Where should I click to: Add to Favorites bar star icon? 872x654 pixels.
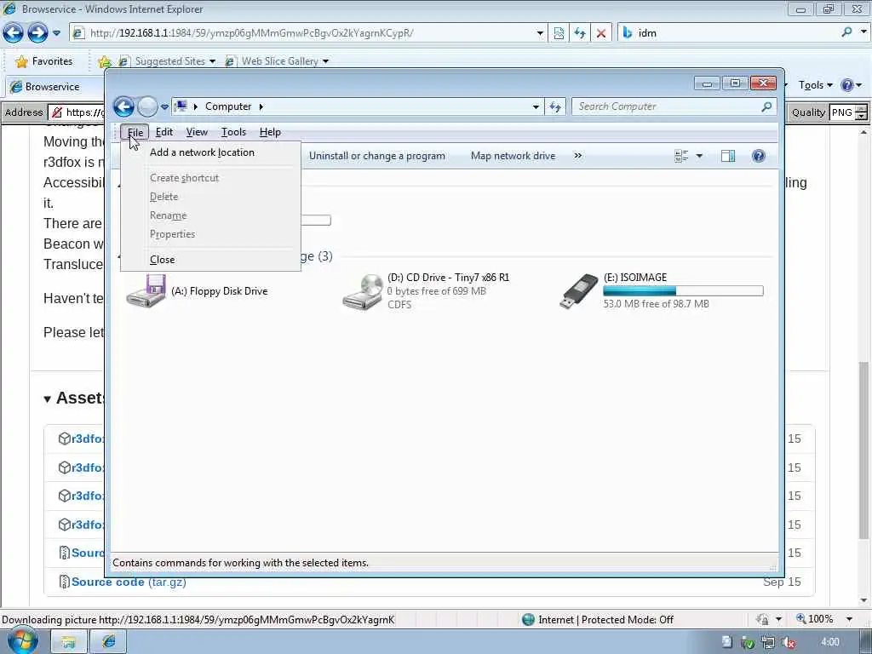click(104, 61)
